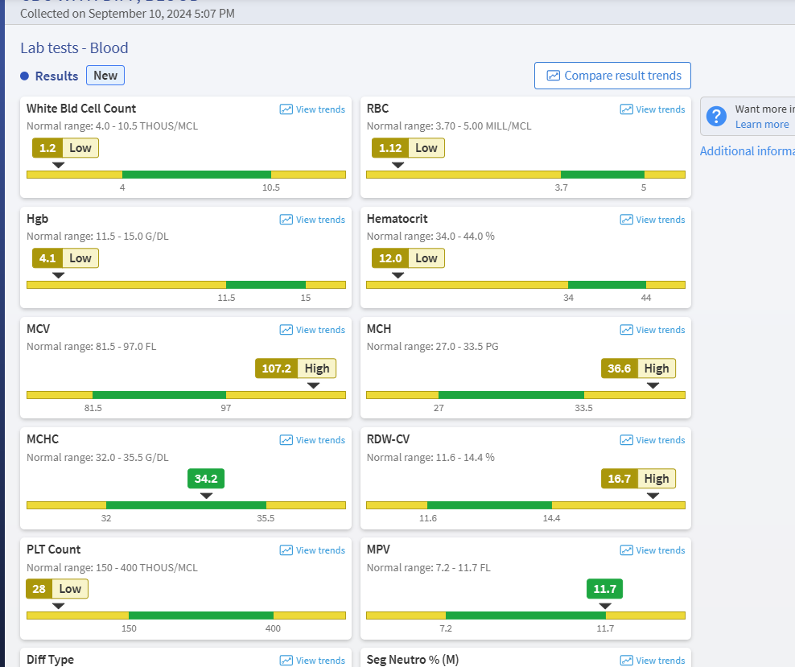Screen dimensions: 795x667
Task: Click trend chart icon in RBC card
Action: (627, 109)
